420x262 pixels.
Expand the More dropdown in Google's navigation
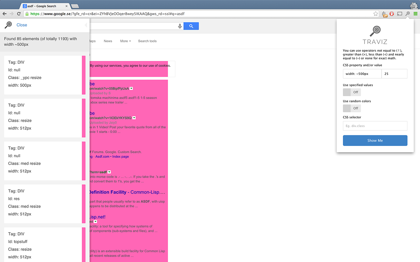pos(125,41)
